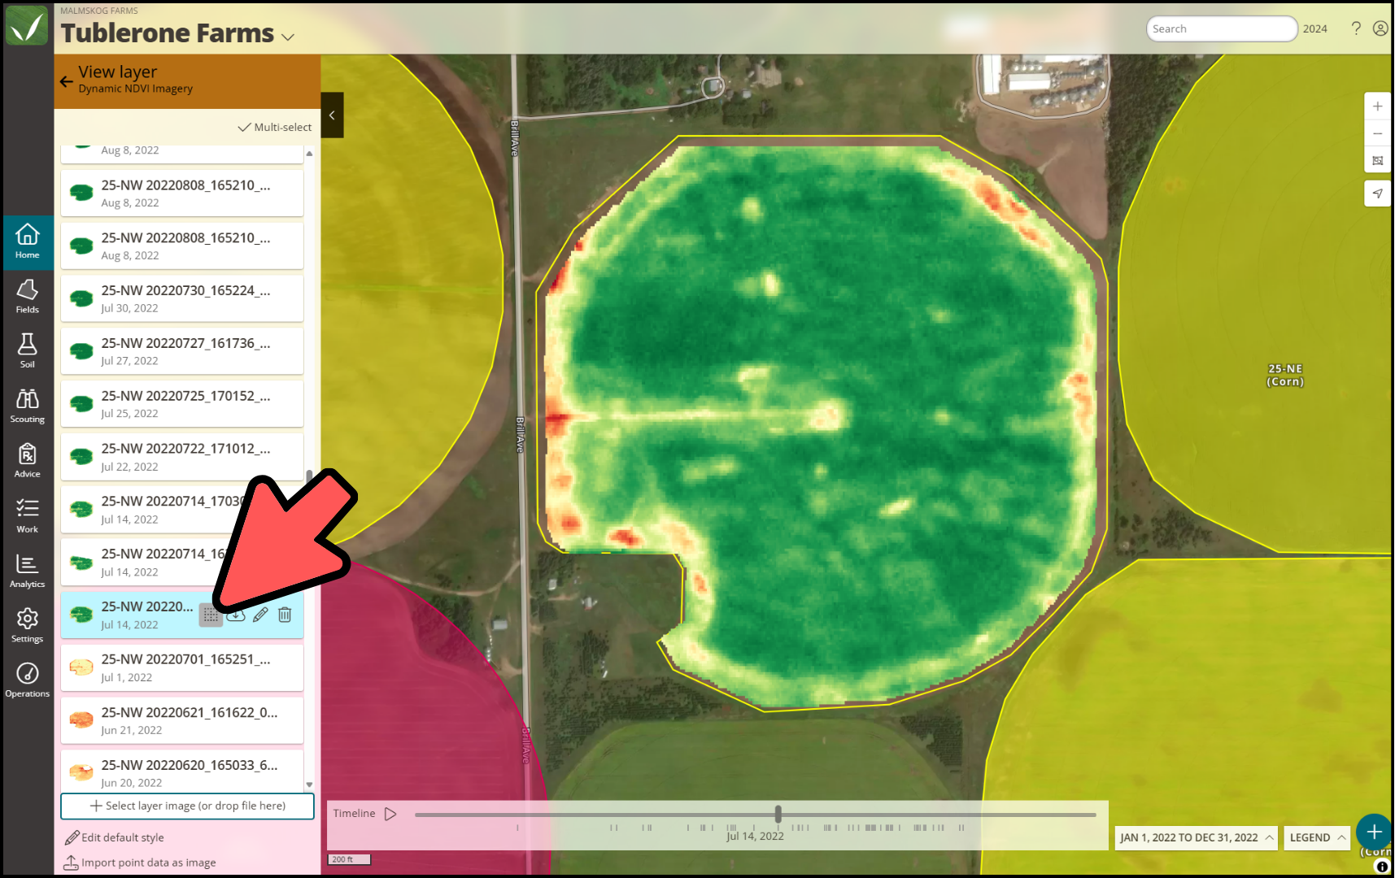Expand the LEGEND panel
1395x878 pixels.
pos(1317,837)
